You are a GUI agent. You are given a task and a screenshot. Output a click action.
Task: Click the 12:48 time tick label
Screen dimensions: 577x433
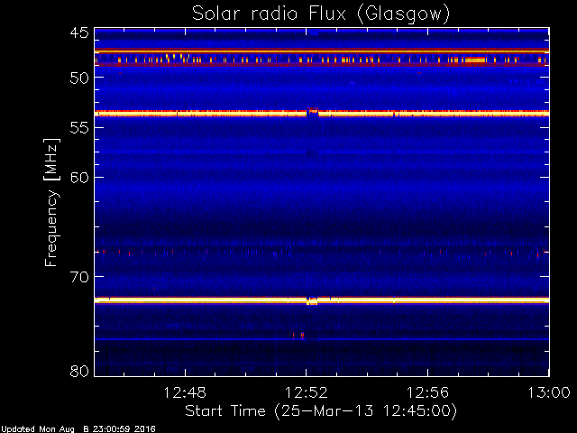(x=185, y=392)
